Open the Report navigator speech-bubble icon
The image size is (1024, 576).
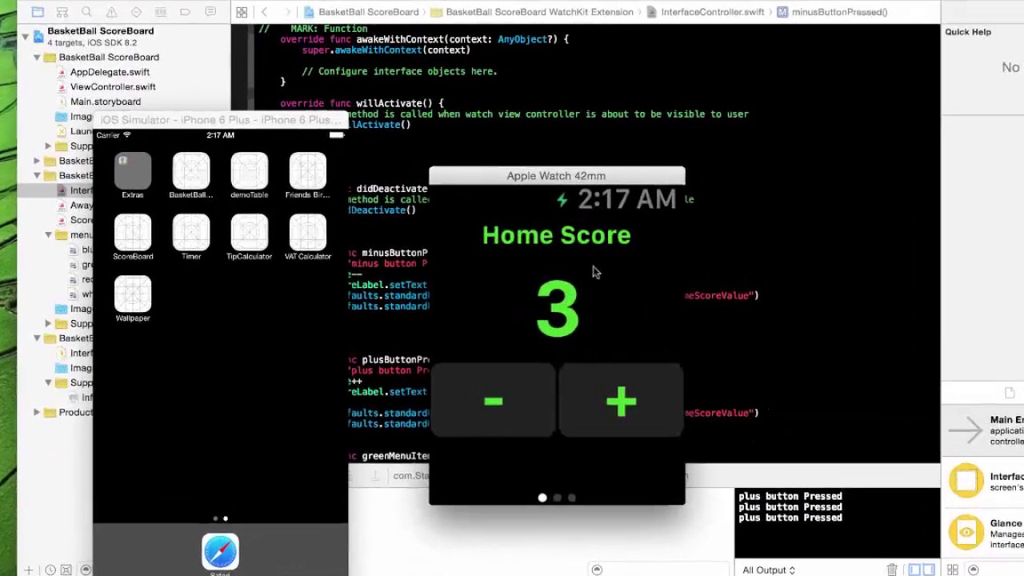(210, 12)
